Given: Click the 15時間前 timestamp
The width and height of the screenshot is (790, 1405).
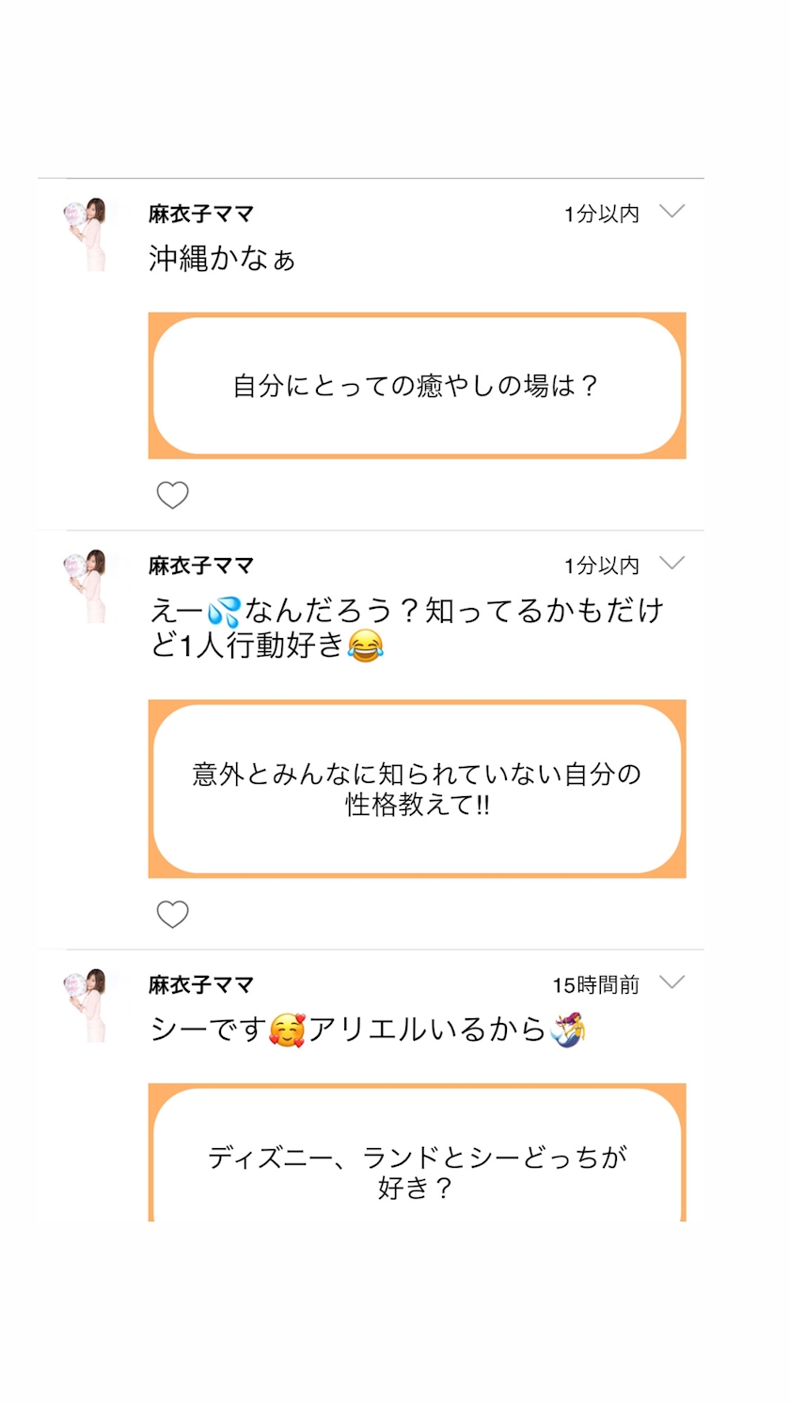Looking at the screenshot, I should point(595,985).
